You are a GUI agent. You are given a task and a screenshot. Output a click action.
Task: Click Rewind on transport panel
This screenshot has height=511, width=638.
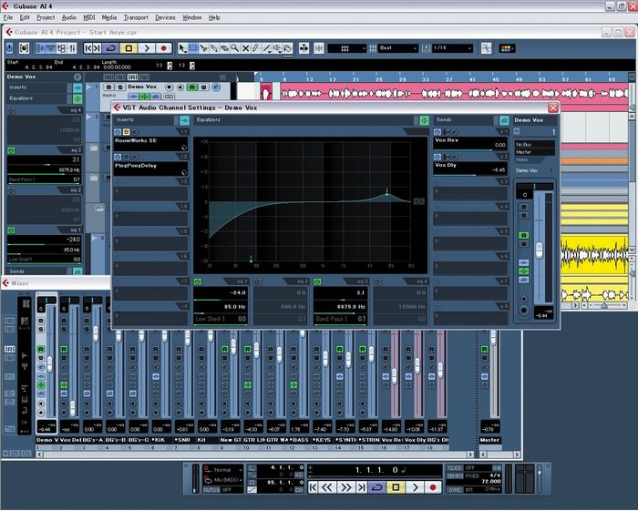pyautogui.click(x=328, y=487)
